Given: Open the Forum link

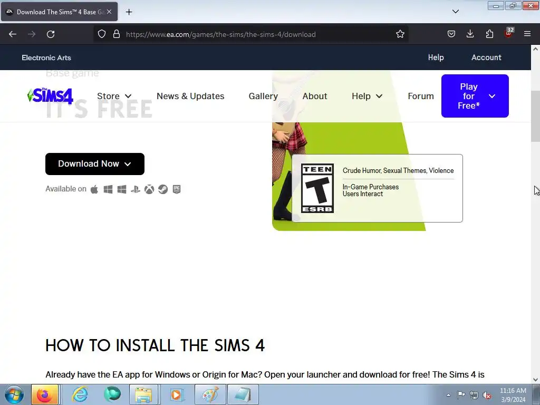Looking at the screenshot, I should pos(421,96).
